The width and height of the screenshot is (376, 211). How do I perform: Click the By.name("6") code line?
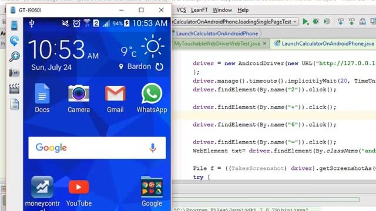pos(264,125)
